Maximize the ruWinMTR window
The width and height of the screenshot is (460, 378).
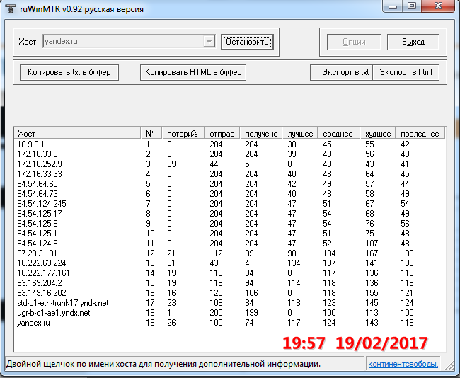[x=412, y=6]
